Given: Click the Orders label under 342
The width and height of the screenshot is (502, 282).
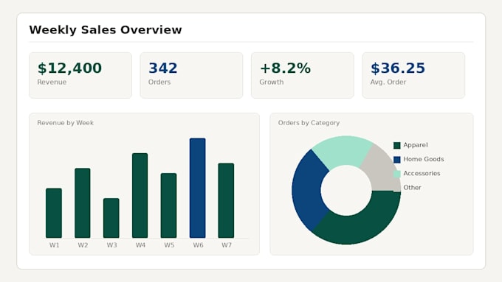Looking at the screenshot, I should pos(159,82).
